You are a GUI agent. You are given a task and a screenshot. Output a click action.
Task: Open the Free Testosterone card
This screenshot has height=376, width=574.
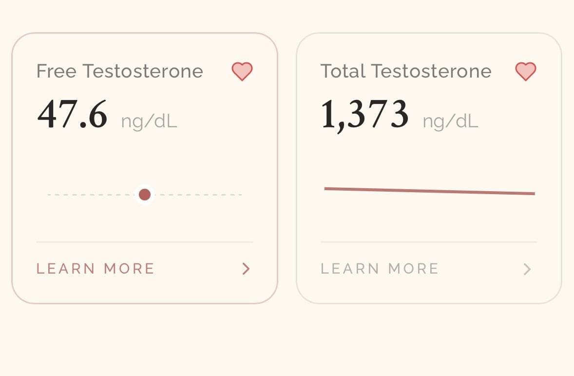pyautogui.click(x=145, y=168)
